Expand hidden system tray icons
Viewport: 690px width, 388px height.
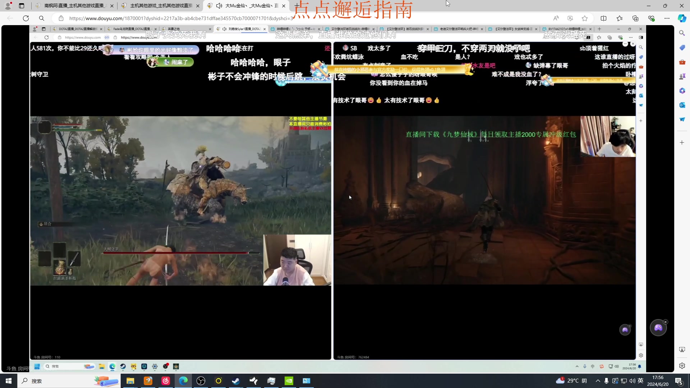pos(598,381)
